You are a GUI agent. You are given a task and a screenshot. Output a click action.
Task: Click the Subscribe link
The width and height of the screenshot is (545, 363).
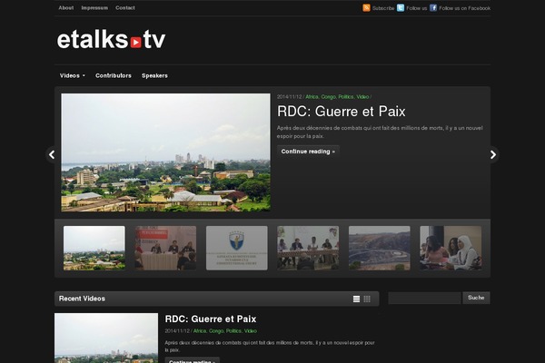point(383,8)
